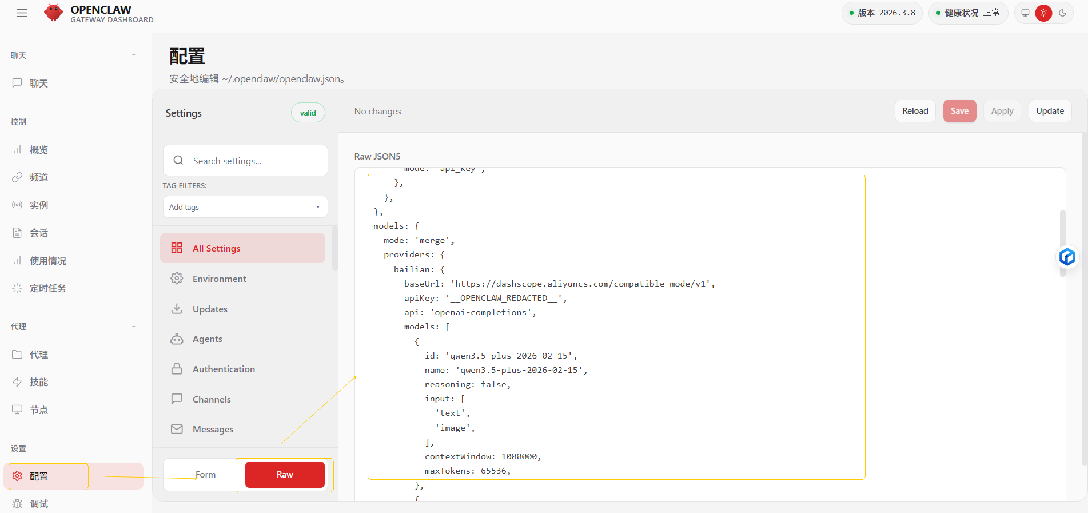Screen dimensions: 1088x513
Task: Switch to light theme sun icon
Action: (x=1043, y=13)
